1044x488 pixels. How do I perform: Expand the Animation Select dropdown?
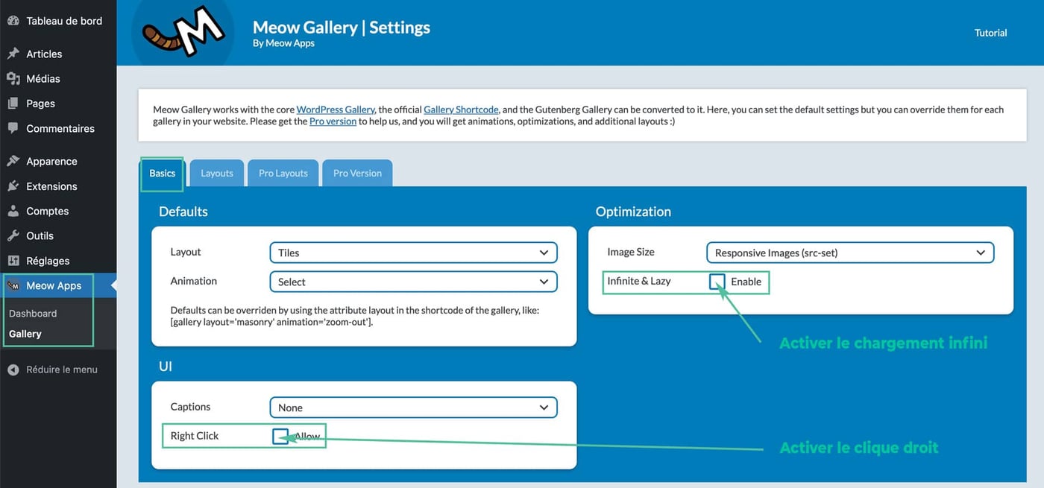[x=412, y=282]
